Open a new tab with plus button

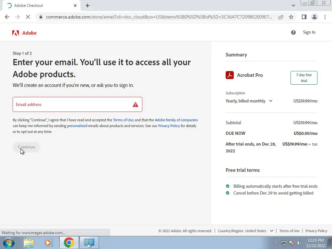pos(88,6)
